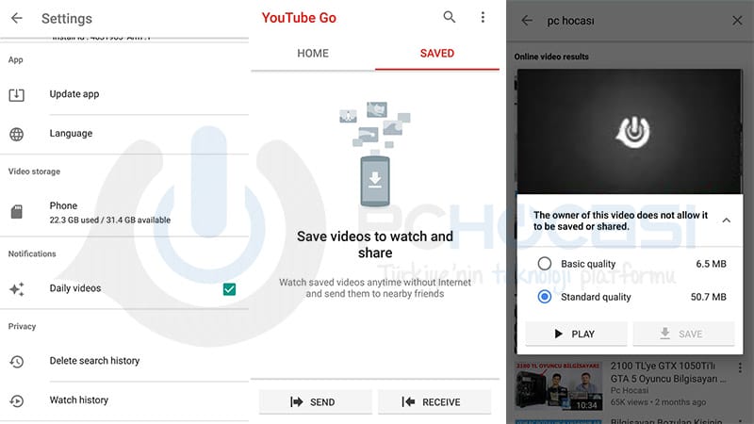Tap the Phone storage SD card icon
Image resolution: width=754 pixels, height=424 pixels.
pos(17,212)
